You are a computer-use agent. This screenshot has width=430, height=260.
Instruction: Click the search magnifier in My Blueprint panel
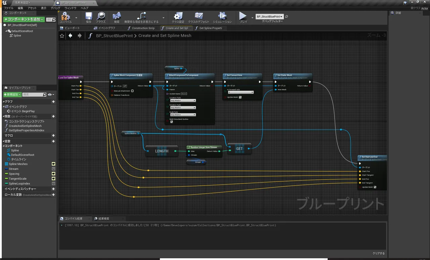44,95
